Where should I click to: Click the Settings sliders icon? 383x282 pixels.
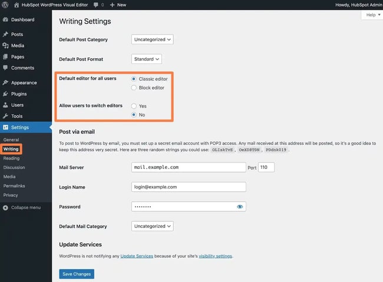5,127
